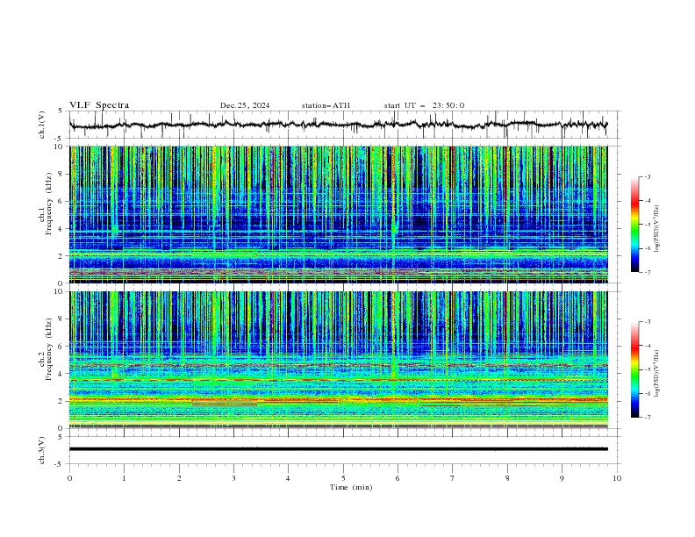Click the "VLF Spectra" title text
The image size is (695, 537).
[x=99, y=105]
